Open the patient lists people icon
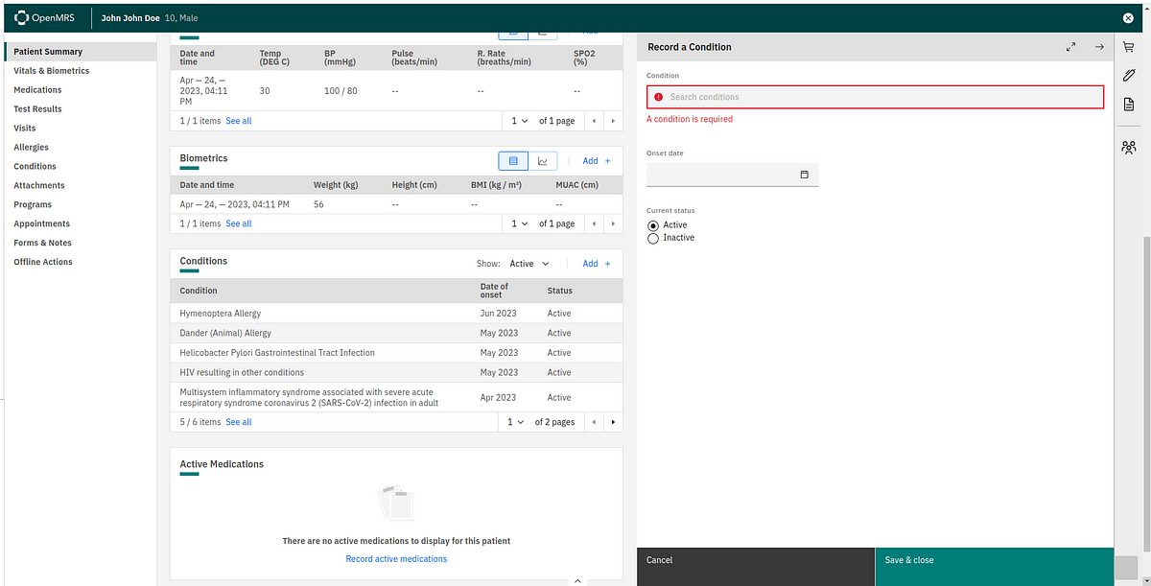1151x586 pixels. pos(1129,148)
